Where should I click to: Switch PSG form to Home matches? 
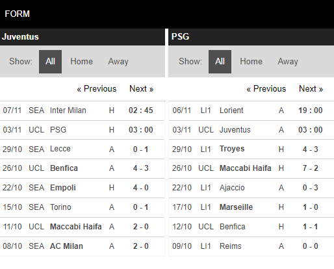251,62
